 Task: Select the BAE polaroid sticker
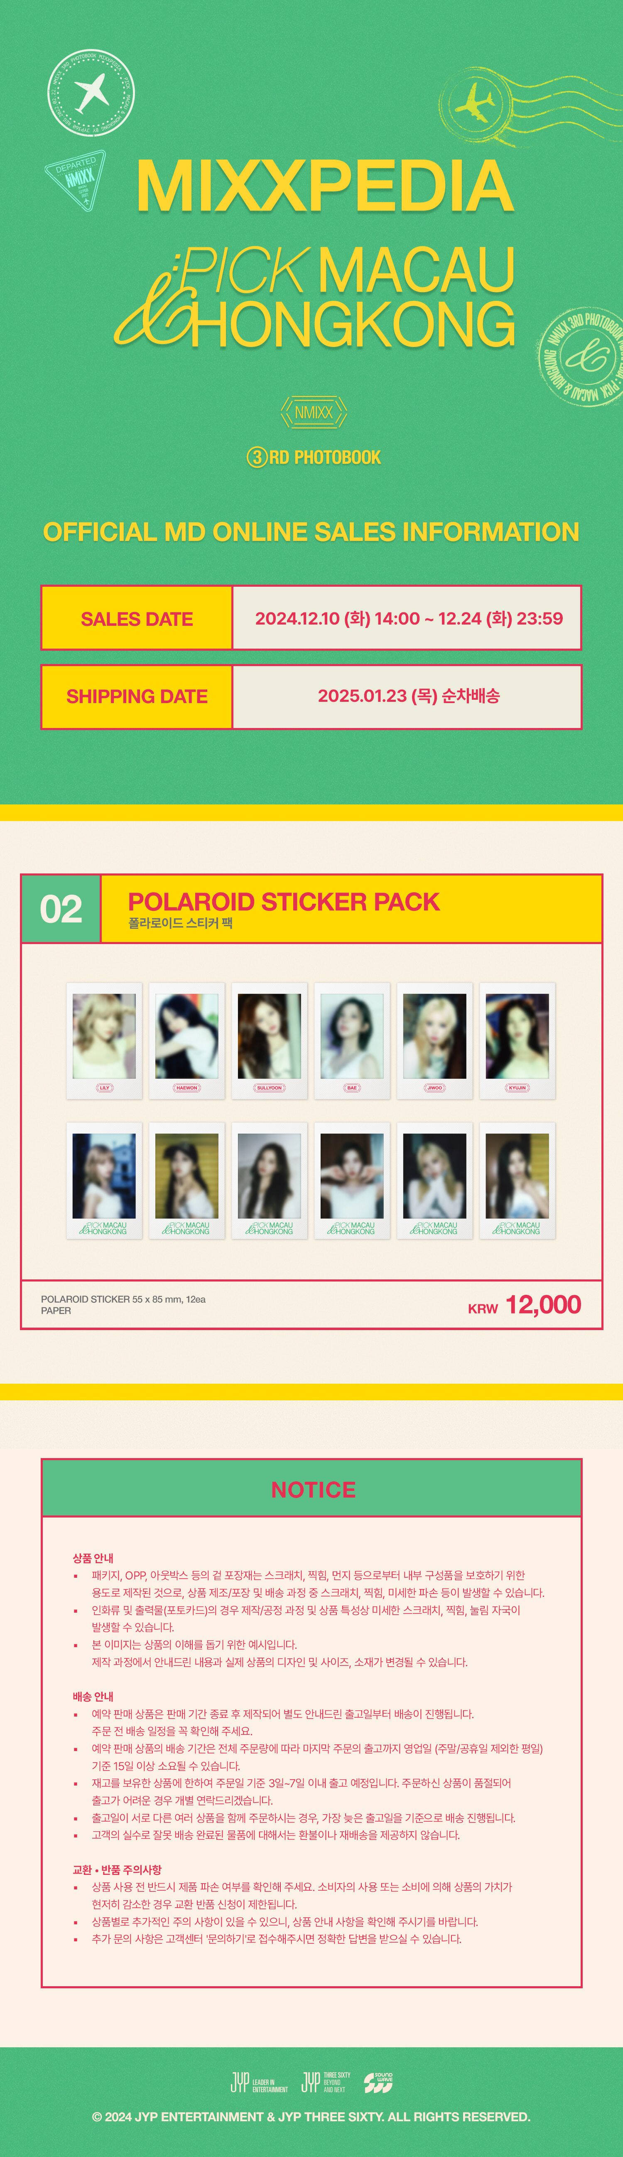click(352, 1040)
